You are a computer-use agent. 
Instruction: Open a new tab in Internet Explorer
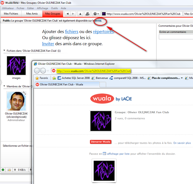click(103, 85)
